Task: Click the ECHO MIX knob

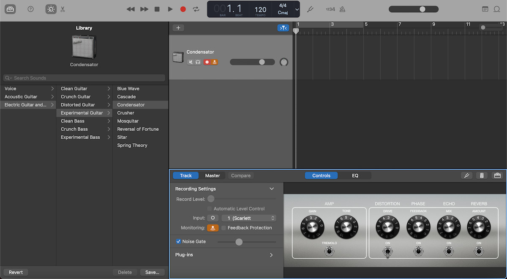Action: (x=449, y=227)
